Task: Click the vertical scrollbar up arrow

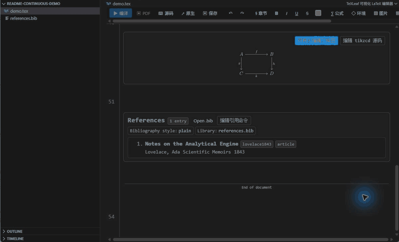Action: (397, 27)
